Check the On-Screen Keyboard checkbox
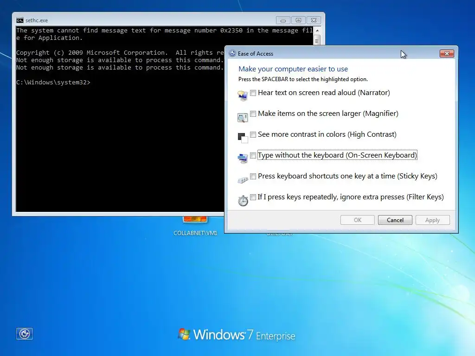Viewport: 475px width, 356px height. (x=253, y=156)
